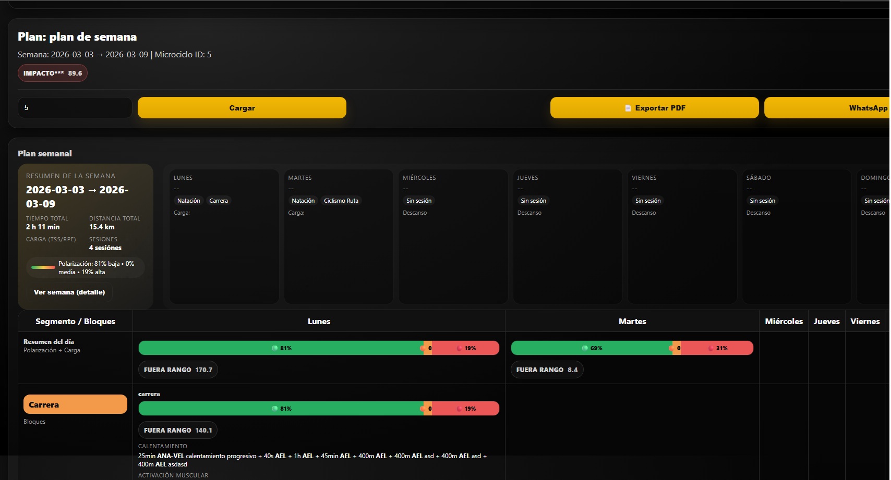Click the Miércoles column header in table
The width and height of the screenshot is (891, 480).
(x=784, y=321)
